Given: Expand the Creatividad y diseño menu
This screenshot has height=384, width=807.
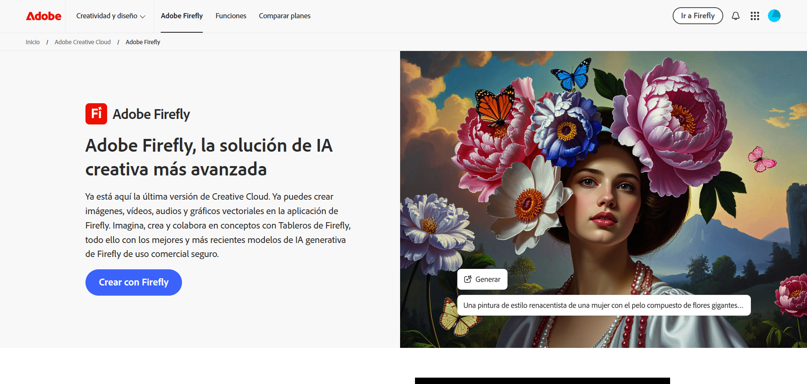Looking at the screenshot, I should click(111, 16).
